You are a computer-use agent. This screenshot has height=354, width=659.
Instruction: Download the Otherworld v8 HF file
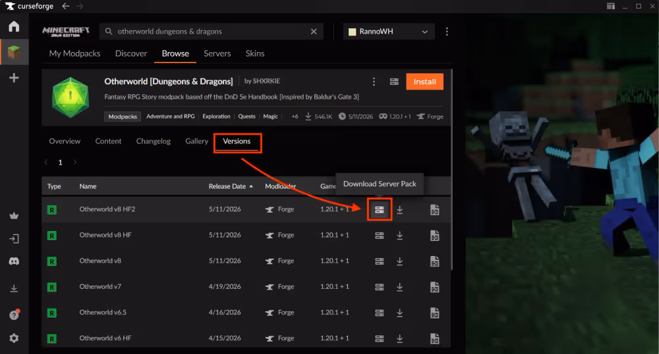click(x=400, y=236)
